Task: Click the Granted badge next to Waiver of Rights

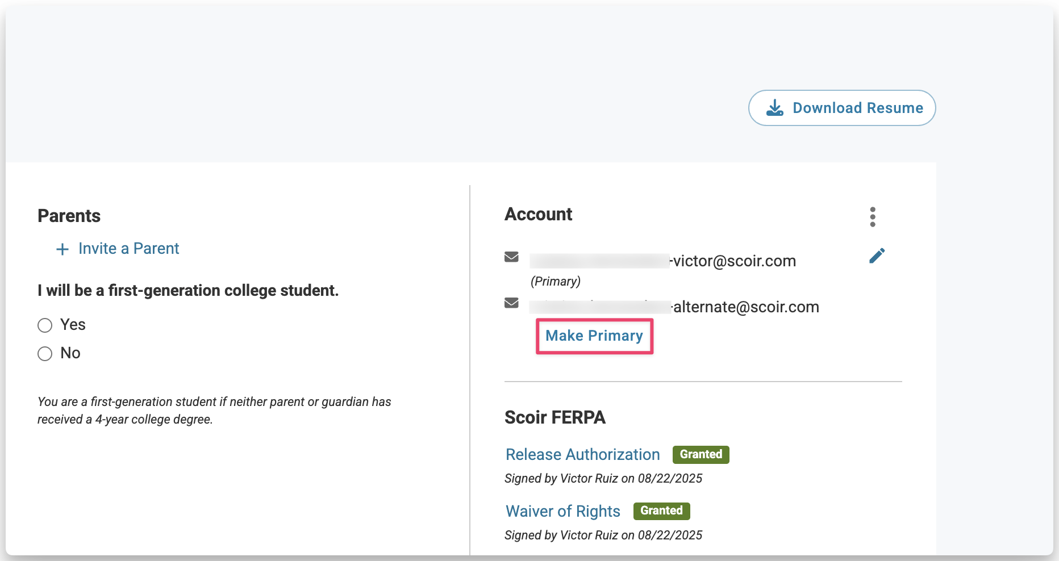Action: [661, 510]
